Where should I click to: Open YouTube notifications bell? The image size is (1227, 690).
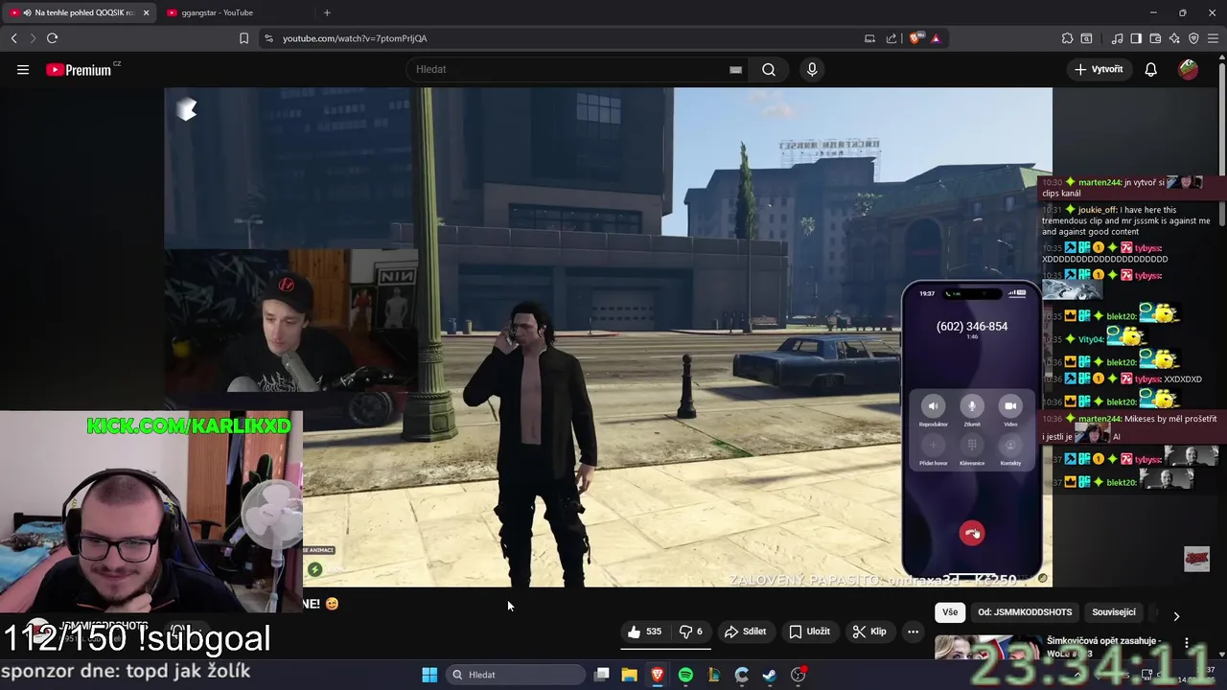click(1150, 69)
